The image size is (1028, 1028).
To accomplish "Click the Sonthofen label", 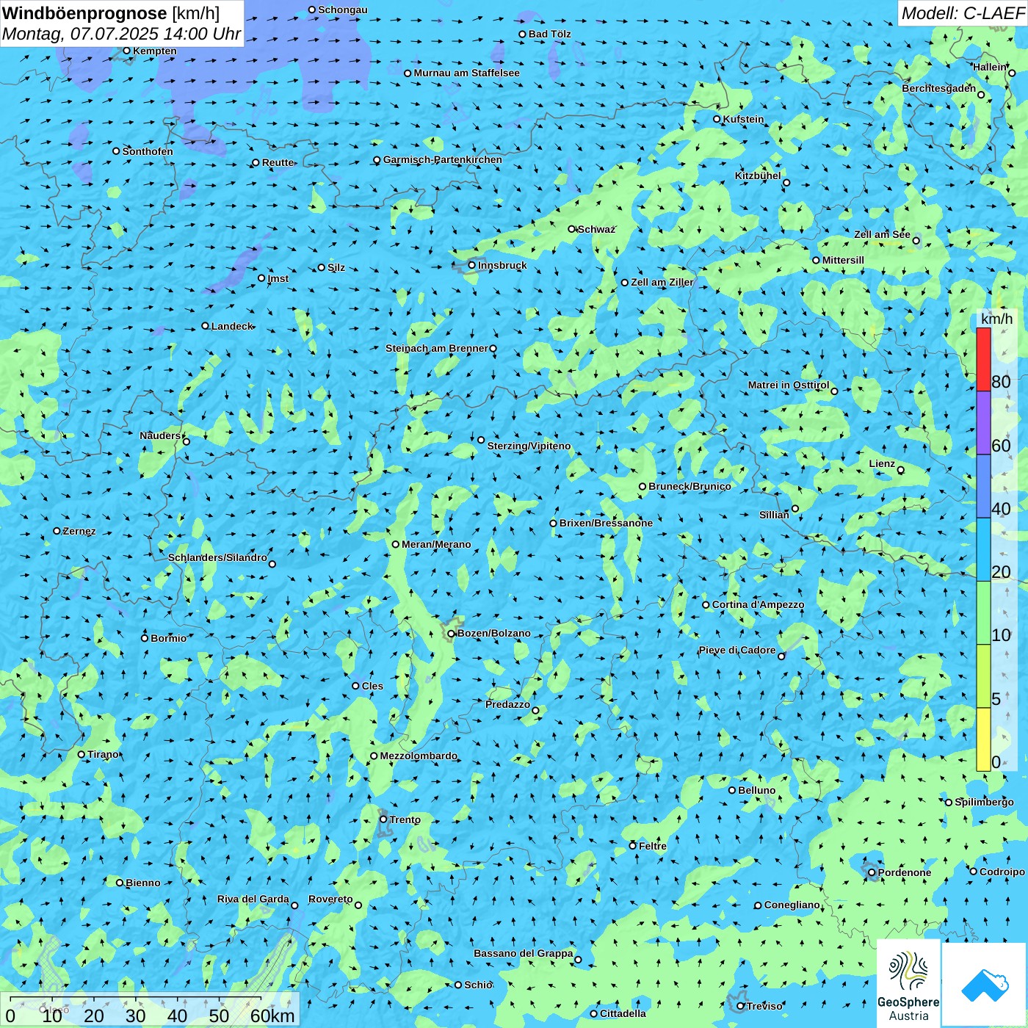I will pos(148,151).
